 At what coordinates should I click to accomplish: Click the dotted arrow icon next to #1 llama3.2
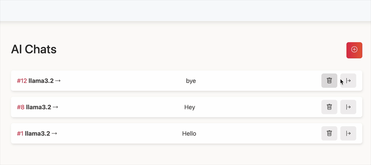[54, 133]
